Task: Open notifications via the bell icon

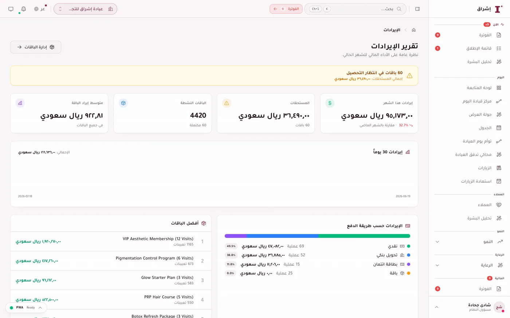Action: [24, 9]
